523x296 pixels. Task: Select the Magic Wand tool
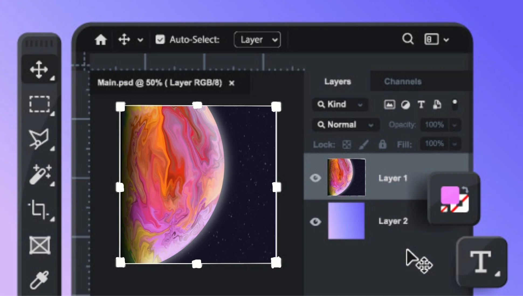pos(40,174)
